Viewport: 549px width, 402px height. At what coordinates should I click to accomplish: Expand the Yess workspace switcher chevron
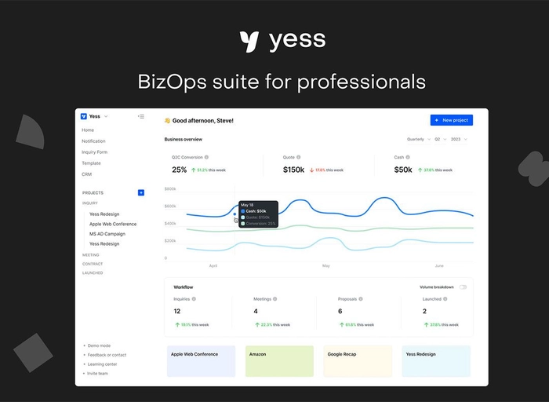[x=107, y=116]
